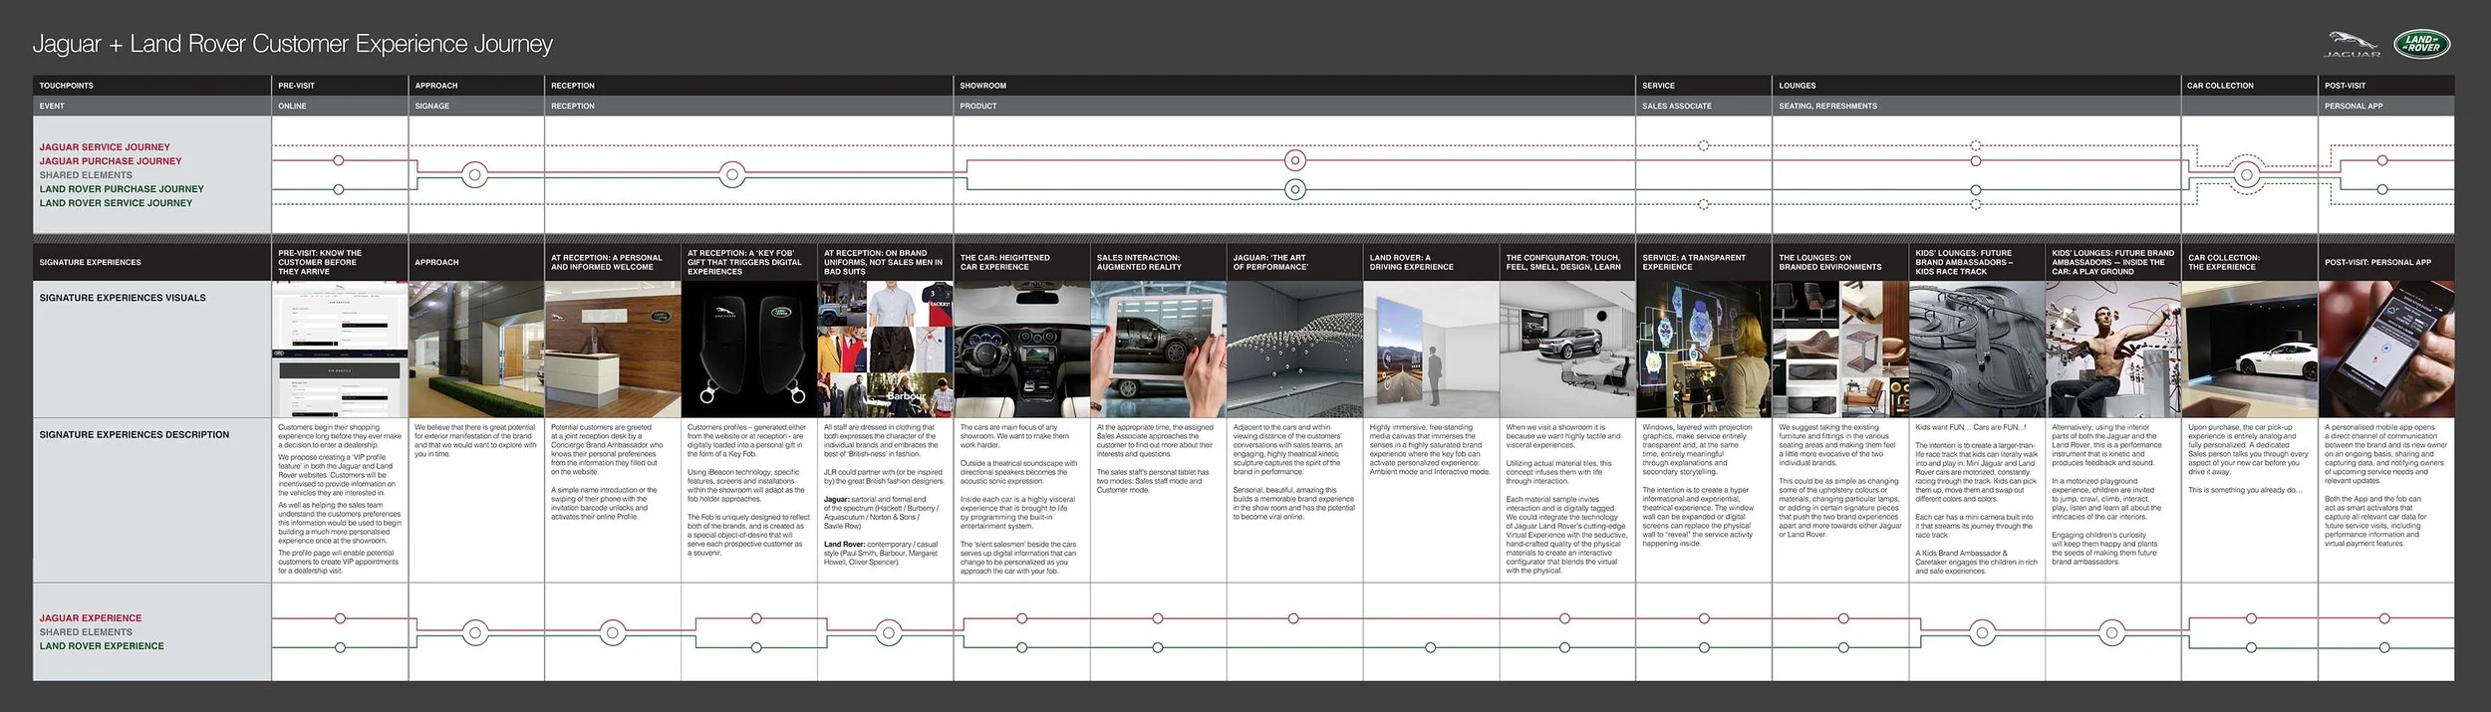Select the page title 'Jaguar + Land Rover Customer Experience Journey'
The width and height of the screenshot is (2491, 712).
tap(292, 44)
